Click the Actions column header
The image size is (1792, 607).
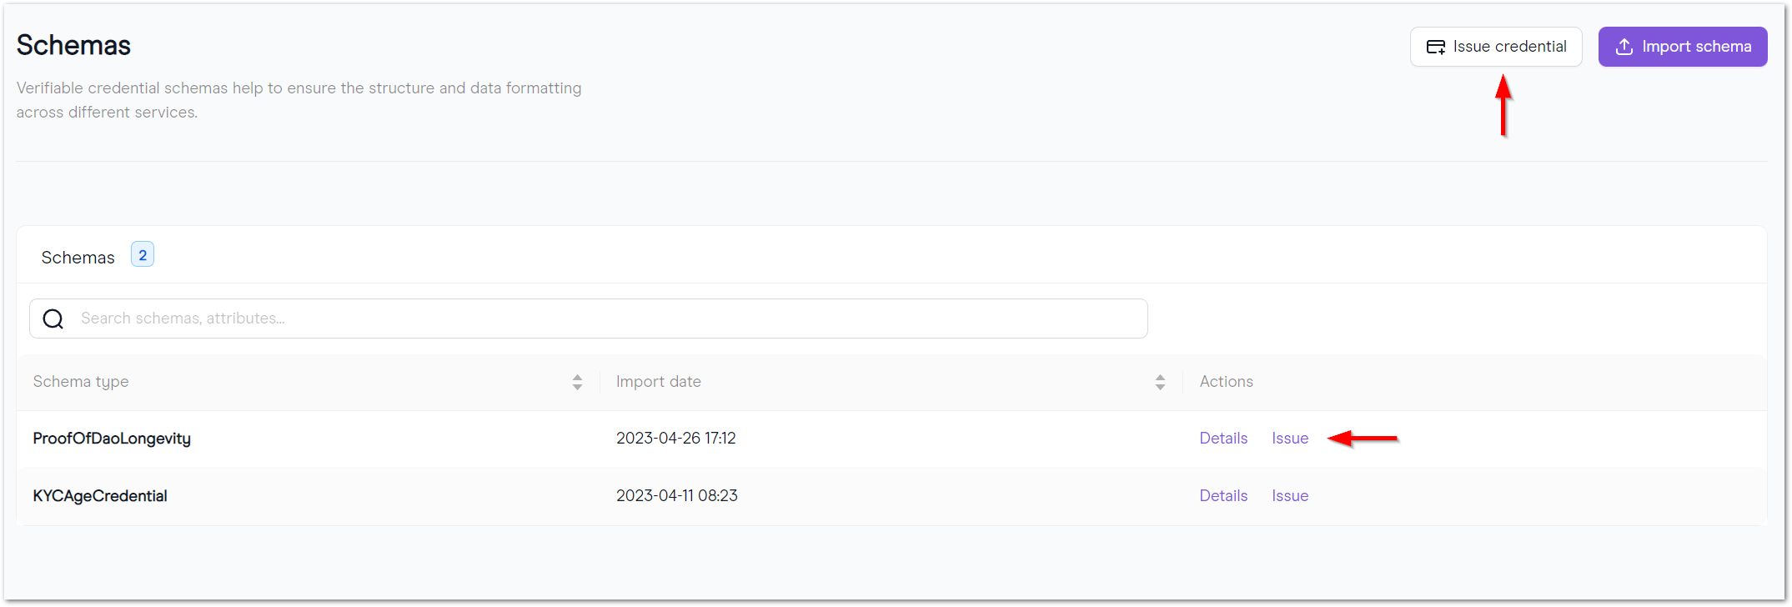click(x=1226, y=382)
